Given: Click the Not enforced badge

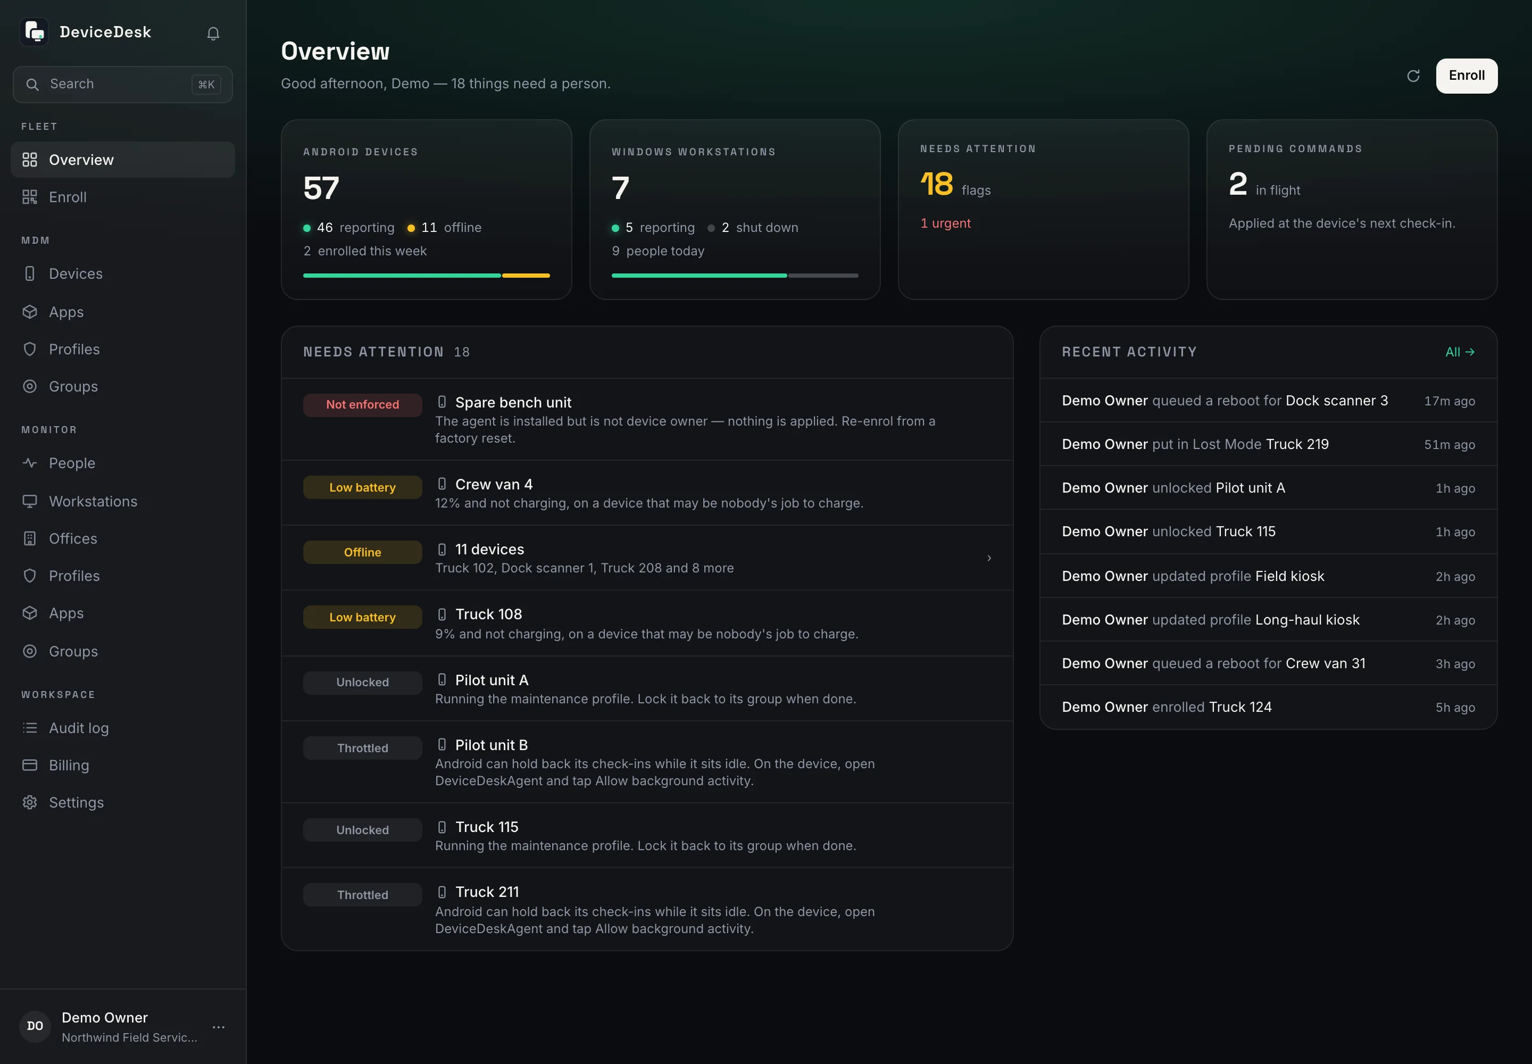Looking at the screenshot, I should (362, 405).
